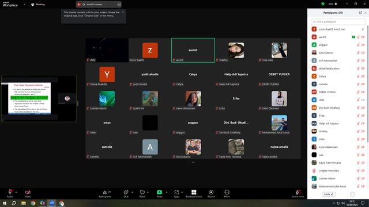Select participant atikah lailaturahmi in list
The width and height of the screenshot is (369, 207).
coord(338,68)
